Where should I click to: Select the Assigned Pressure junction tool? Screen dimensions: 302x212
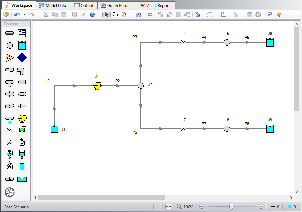(x=22, y=58)
